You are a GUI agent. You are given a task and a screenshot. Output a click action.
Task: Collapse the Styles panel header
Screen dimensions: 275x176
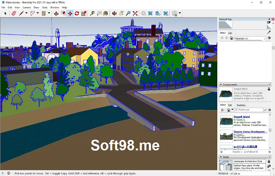coord(245,157)
